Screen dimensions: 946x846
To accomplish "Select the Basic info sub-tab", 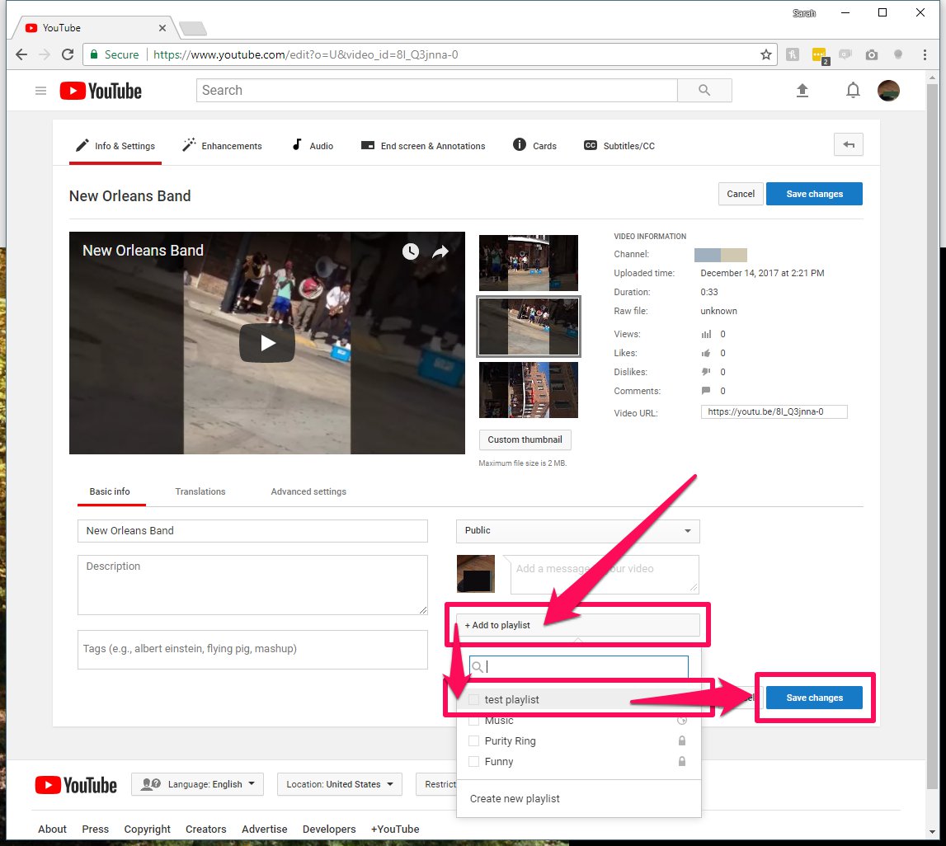I will click(x=110, y=492).
